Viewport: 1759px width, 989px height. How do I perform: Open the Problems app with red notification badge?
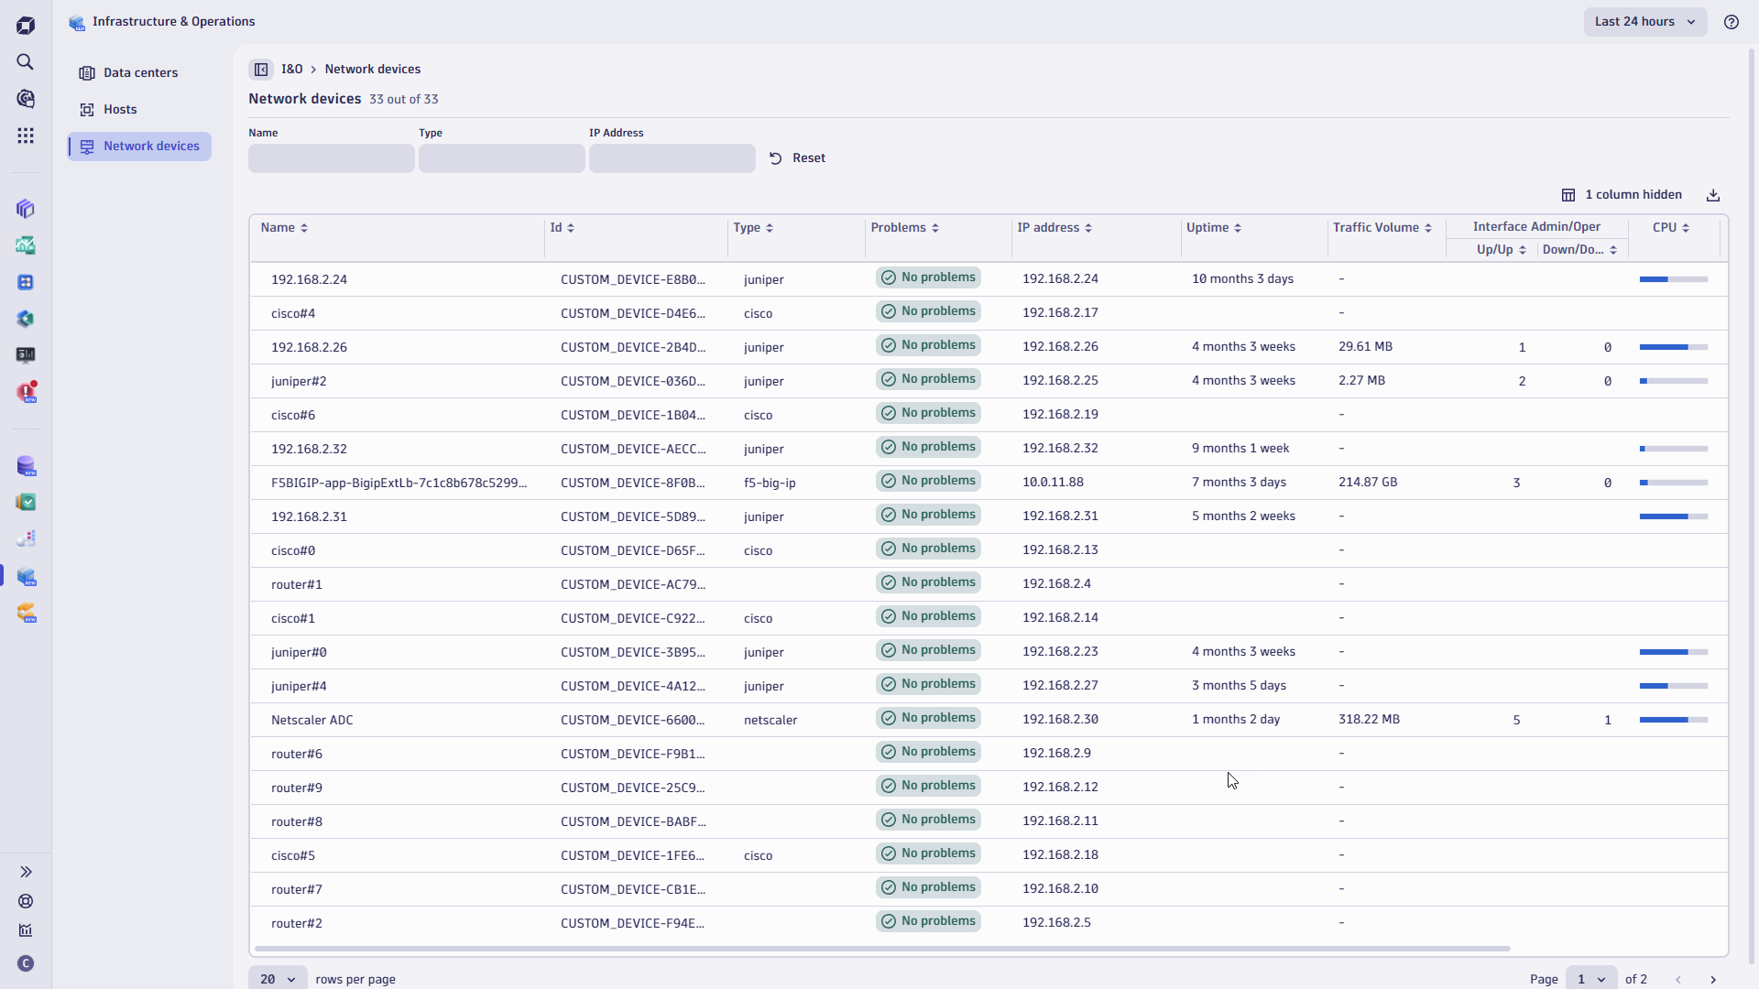(x=26, y=391)
